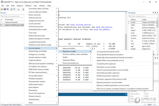159x106 pixels.
Task: Close the Properties pane below Variables
Action: click(157, 58)
